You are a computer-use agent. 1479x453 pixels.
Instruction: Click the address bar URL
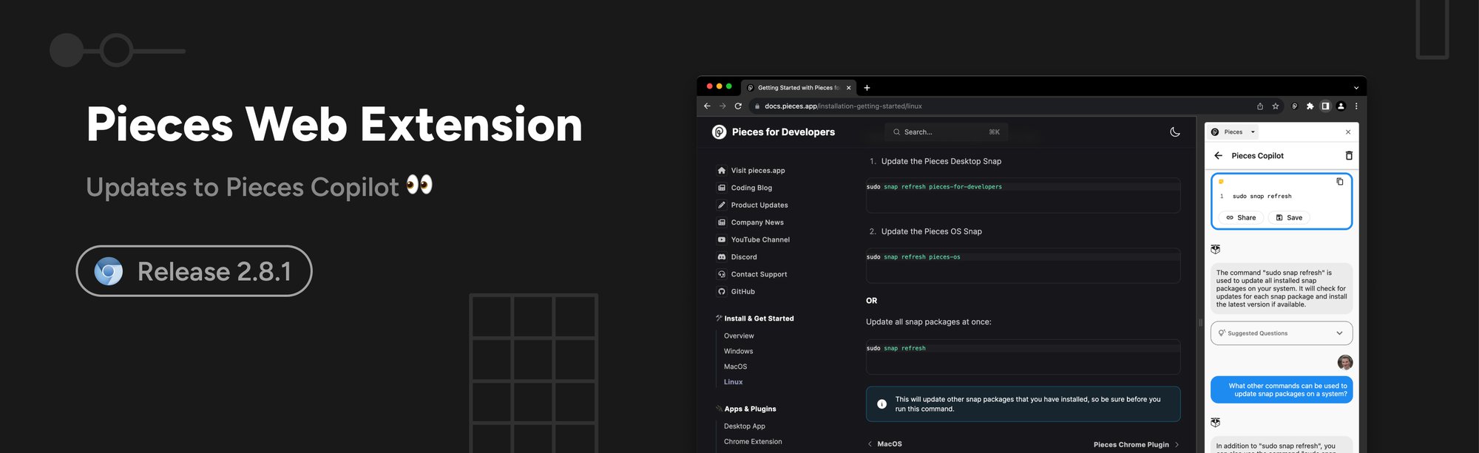click(843, 106)
